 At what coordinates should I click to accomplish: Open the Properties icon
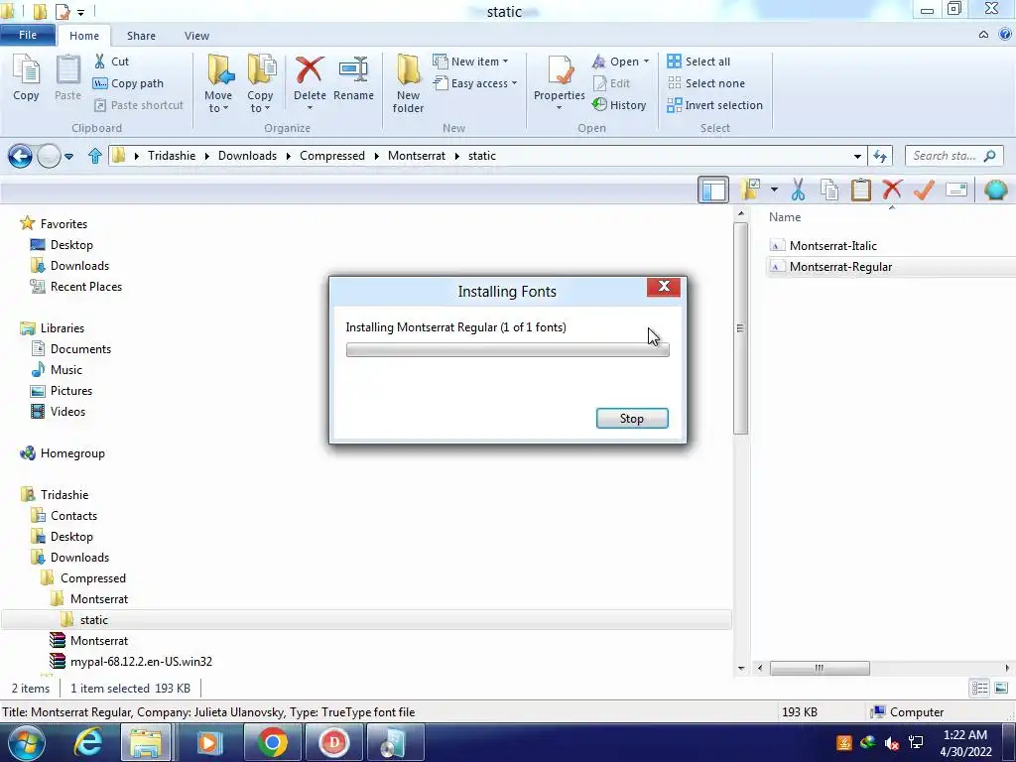(x=560, y=71)
